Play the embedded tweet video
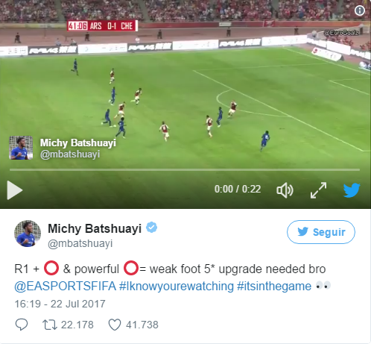Viewport: 371px width, 344px height. (15, 190)
